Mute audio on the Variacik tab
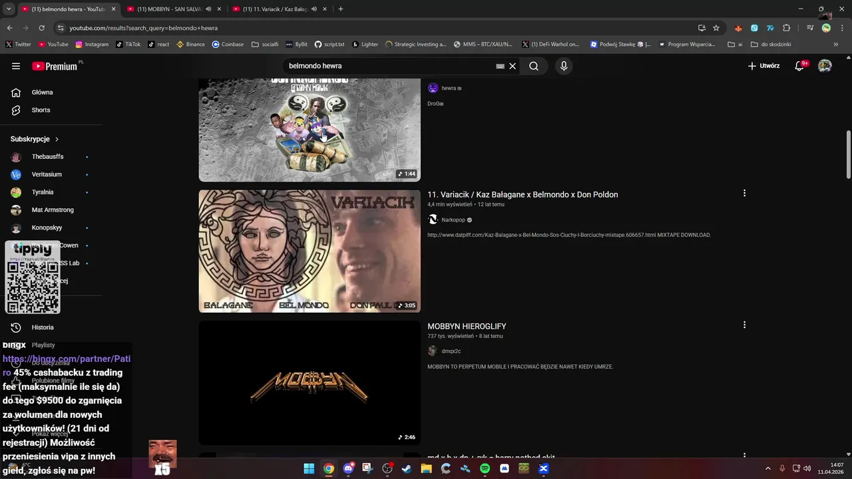 point(314,9)
